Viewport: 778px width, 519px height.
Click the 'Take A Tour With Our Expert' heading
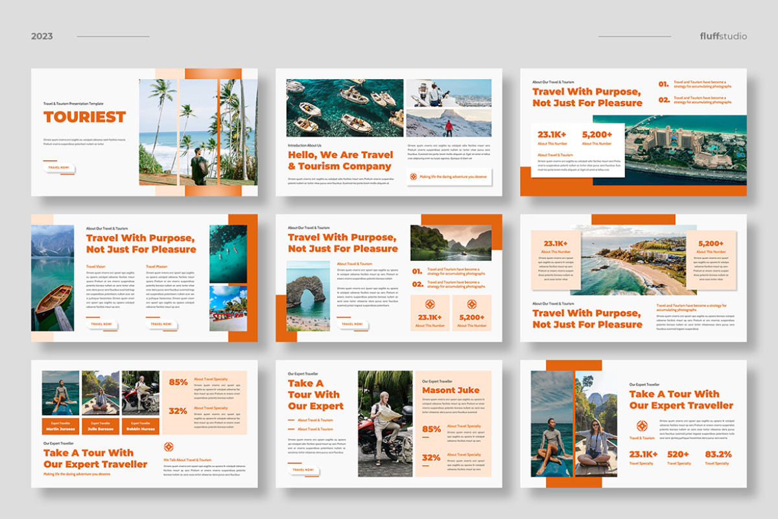(316, 395)
